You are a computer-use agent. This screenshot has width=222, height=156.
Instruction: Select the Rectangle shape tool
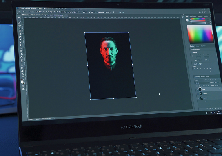point(22,68)
